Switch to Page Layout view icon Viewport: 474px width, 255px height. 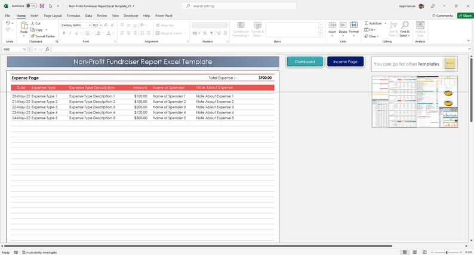[415, 252]
